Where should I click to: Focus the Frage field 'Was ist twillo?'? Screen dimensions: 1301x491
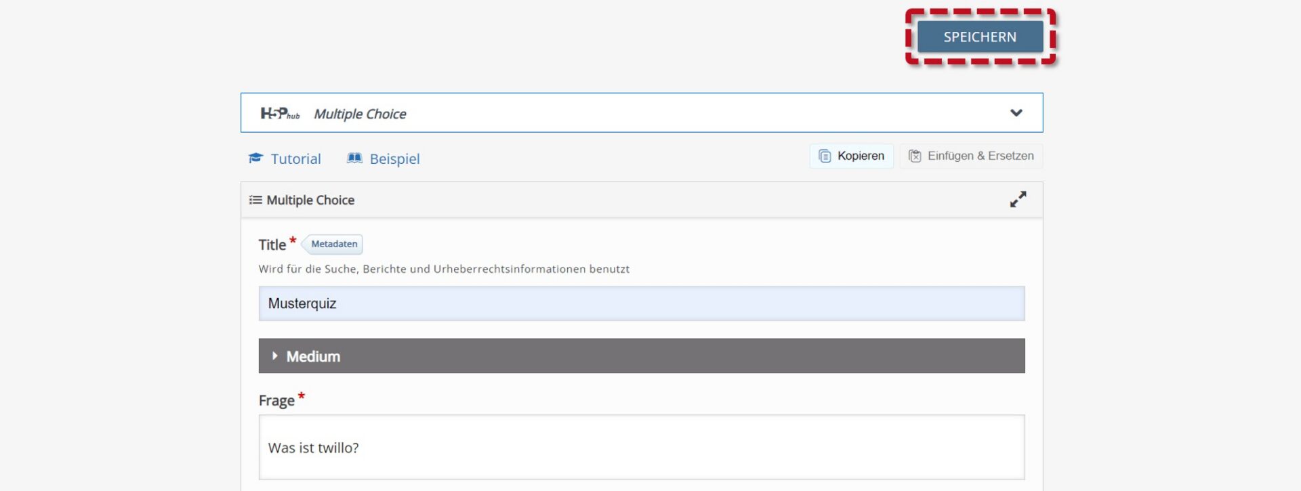(641, 447)
